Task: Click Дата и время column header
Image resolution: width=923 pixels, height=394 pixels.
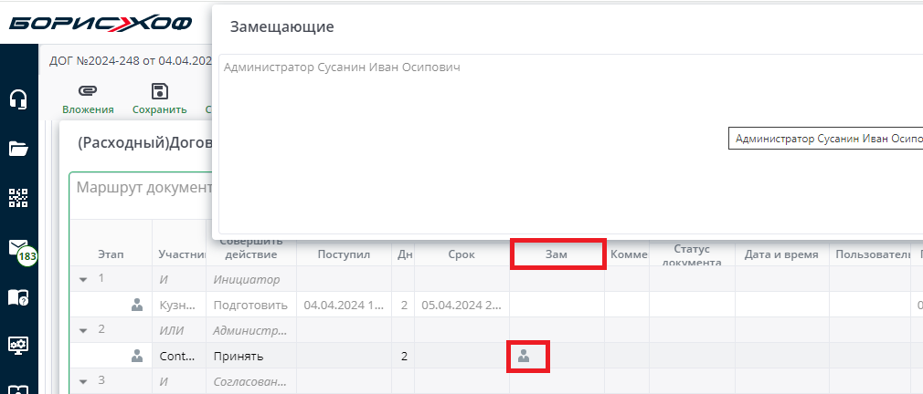Action: 781,254
